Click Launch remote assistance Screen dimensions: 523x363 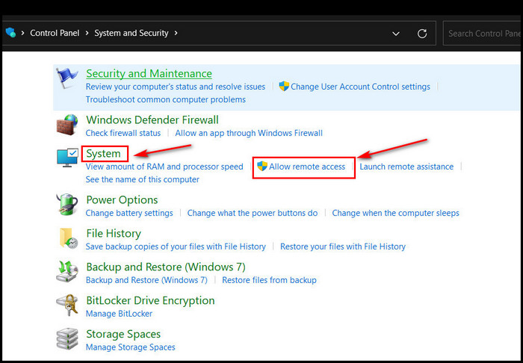[x=406, y=167]
